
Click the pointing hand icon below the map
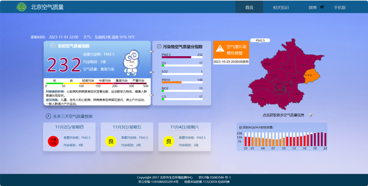pos(310,115)
